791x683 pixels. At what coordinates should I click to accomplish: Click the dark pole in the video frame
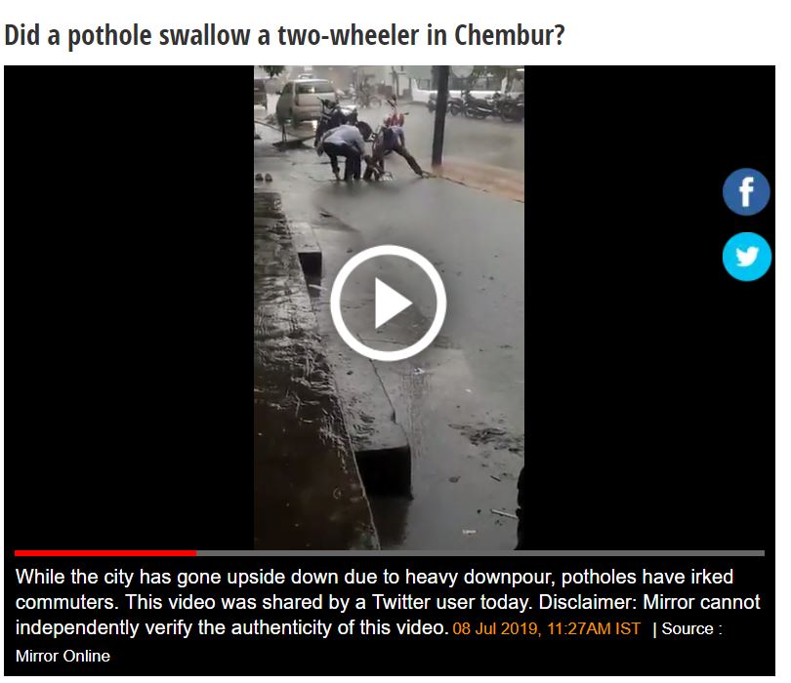pyautogui.click(x=440, y=116)
